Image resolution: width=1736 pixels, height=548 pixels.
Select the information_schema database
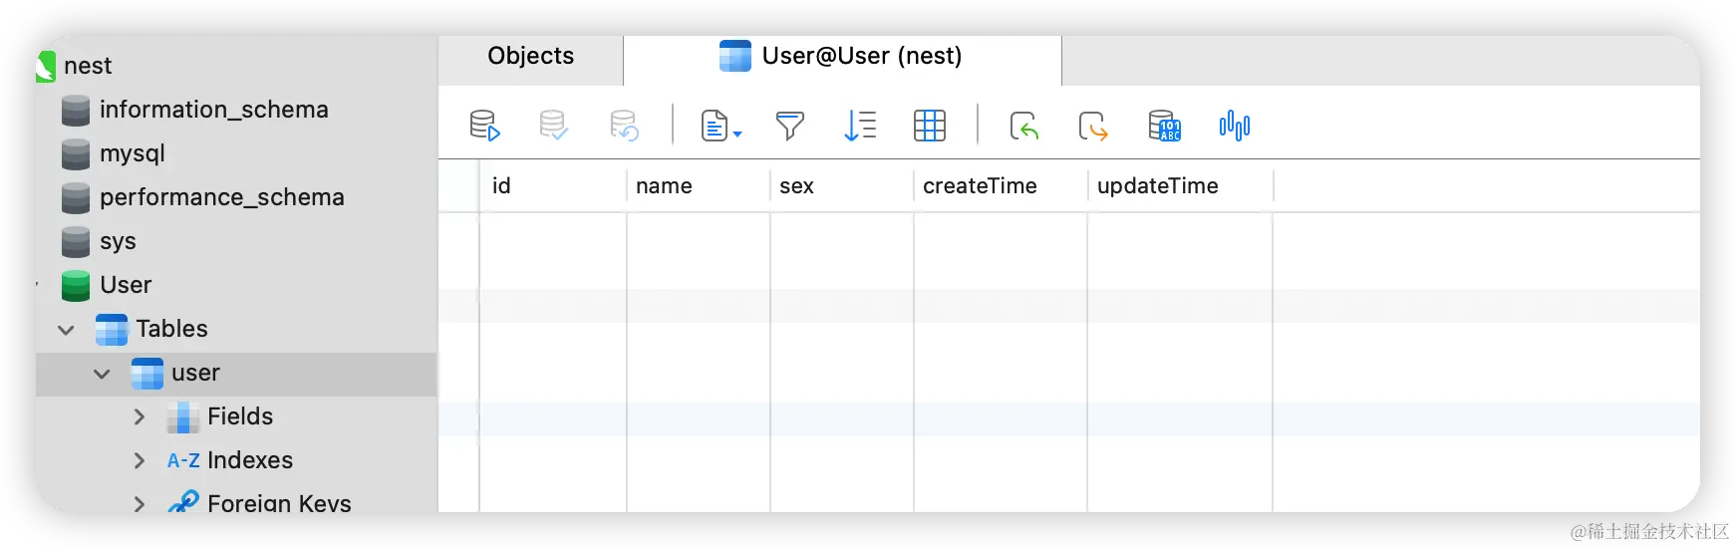point(213,110)
